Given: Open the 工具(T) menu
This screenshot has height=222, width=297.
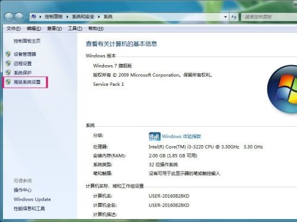Looking at the screenshot, I should point(75,28).
